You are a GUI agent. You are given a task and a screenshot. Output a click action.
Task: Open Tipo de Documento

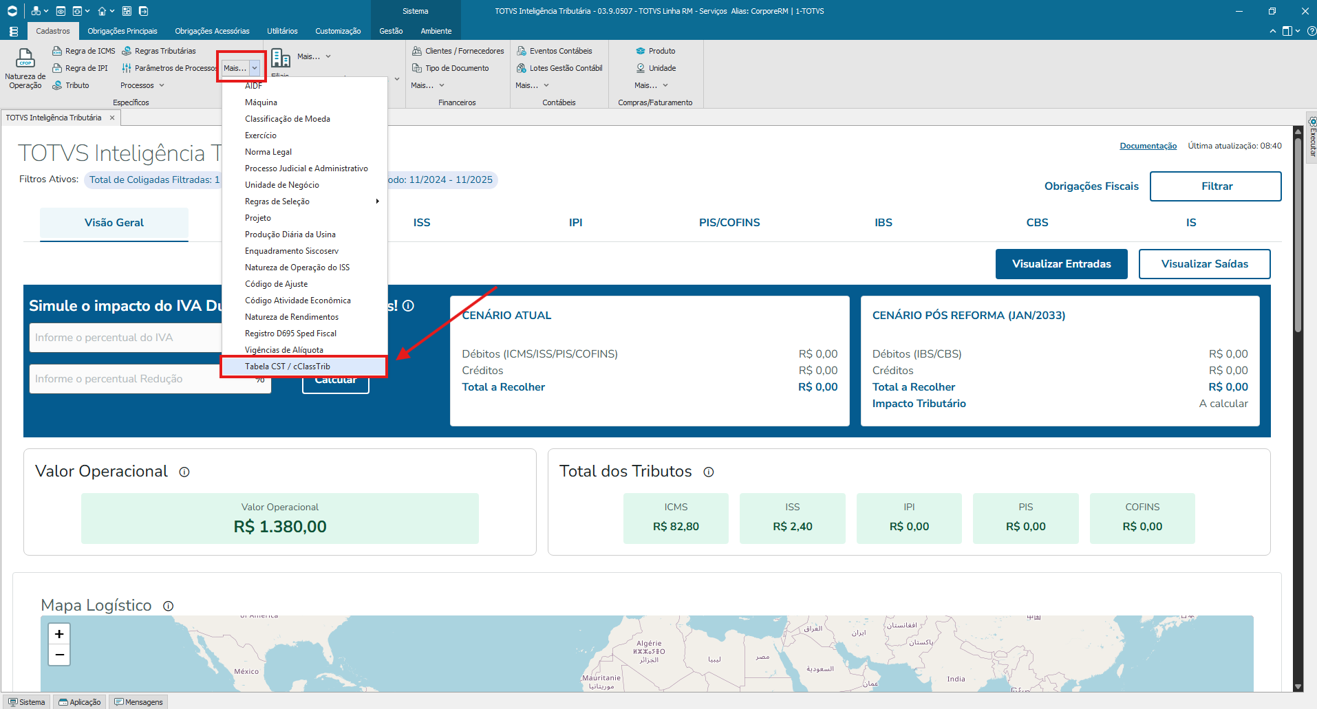click(450, 68)
